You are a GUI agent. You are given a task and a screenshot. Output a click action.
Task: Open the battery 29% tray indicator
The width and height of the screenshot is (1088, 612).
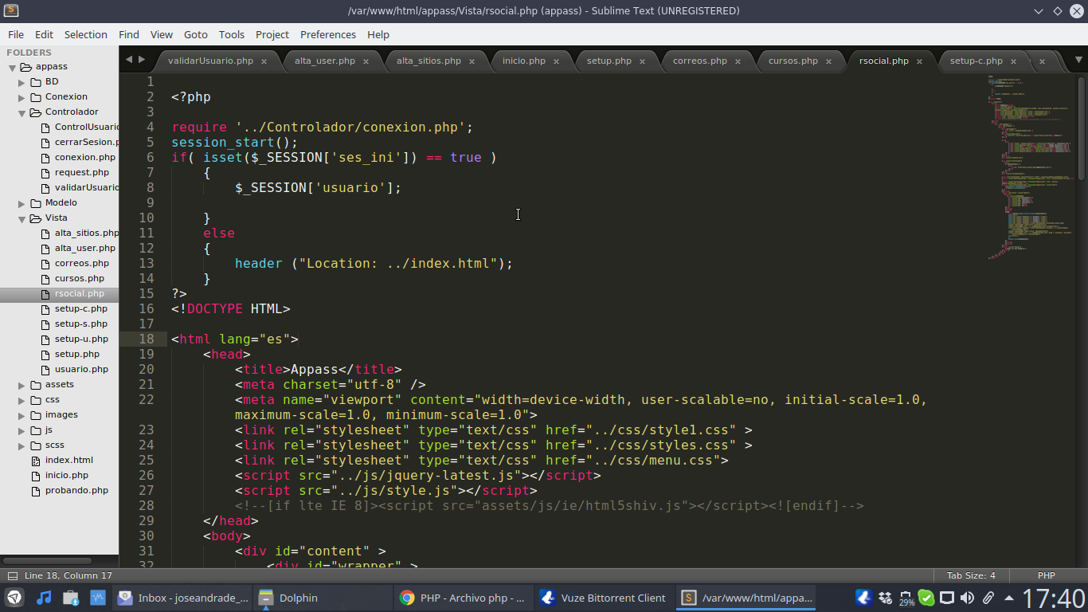click(906, 598)
